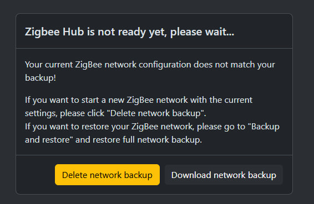This screenshot has height=204, width=314.
Task: Click the yellow Delete network backup button
Action: click(107, 175)
